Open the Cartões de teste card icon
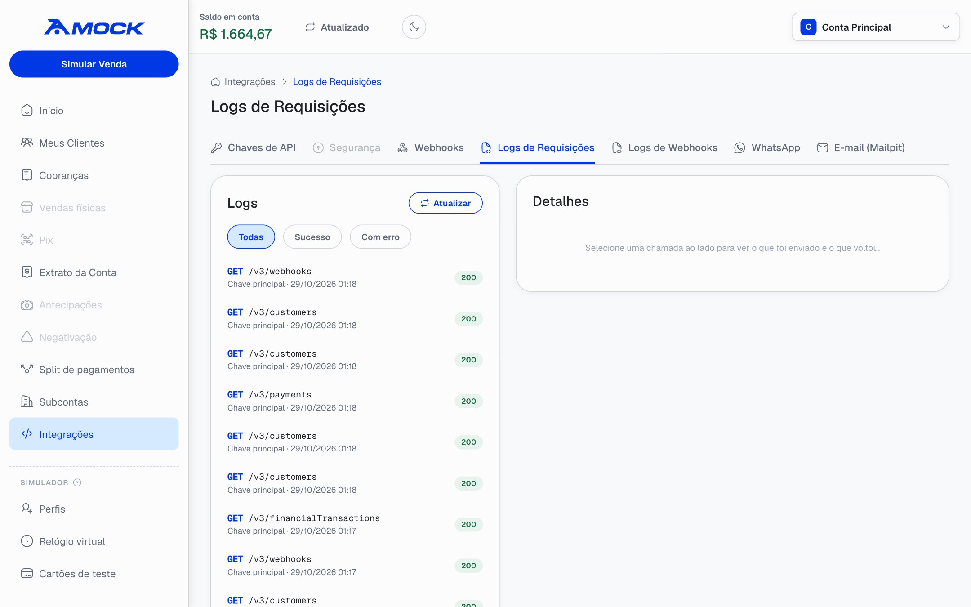Viewport: 971px width, 607px height. pyautogui.click(x=27, y=573)
